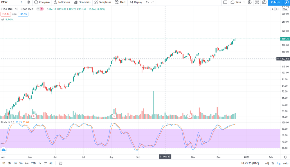Create an Alert with the alarm clock button
Screen dimensions: 290x167
tap(120, 2)
